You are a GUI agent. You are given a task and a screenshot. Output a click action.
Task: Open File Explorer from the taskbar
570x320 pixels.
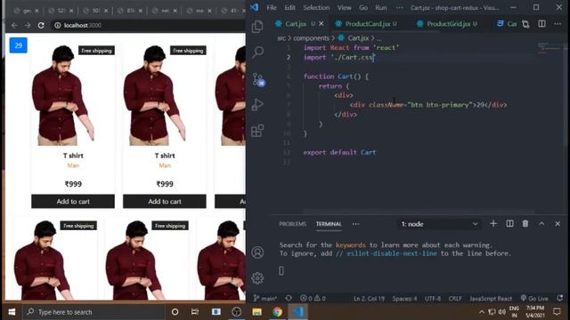tap(257, 312)
